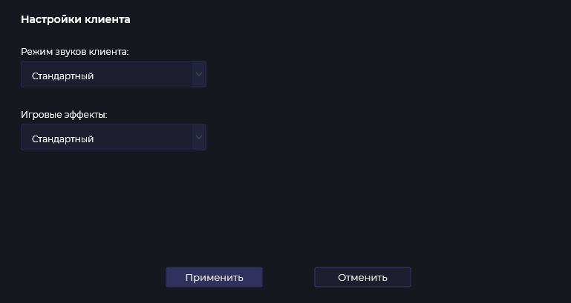Image resolution: width=571 pixels, height=303 pixels.
Task: Click Стандартный text in sound mode field
Action: (63, 76)
